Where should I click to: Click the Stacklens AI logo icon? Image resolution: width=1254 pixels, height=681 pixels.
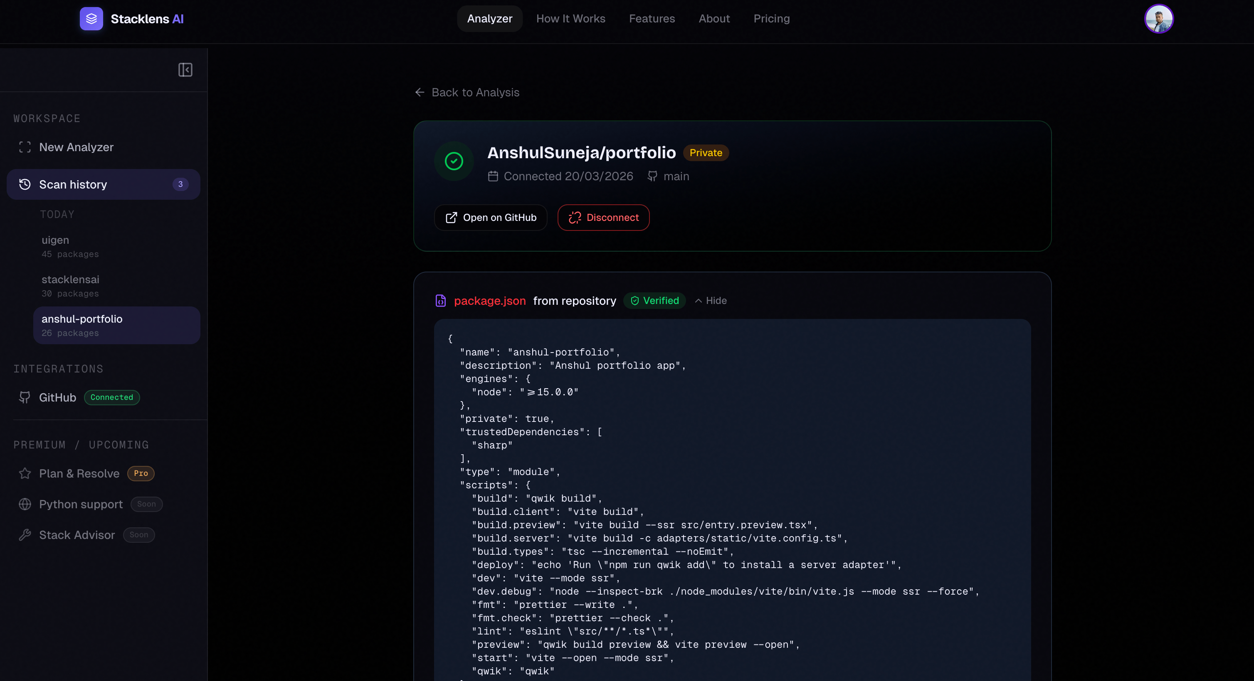pos(91,19)
